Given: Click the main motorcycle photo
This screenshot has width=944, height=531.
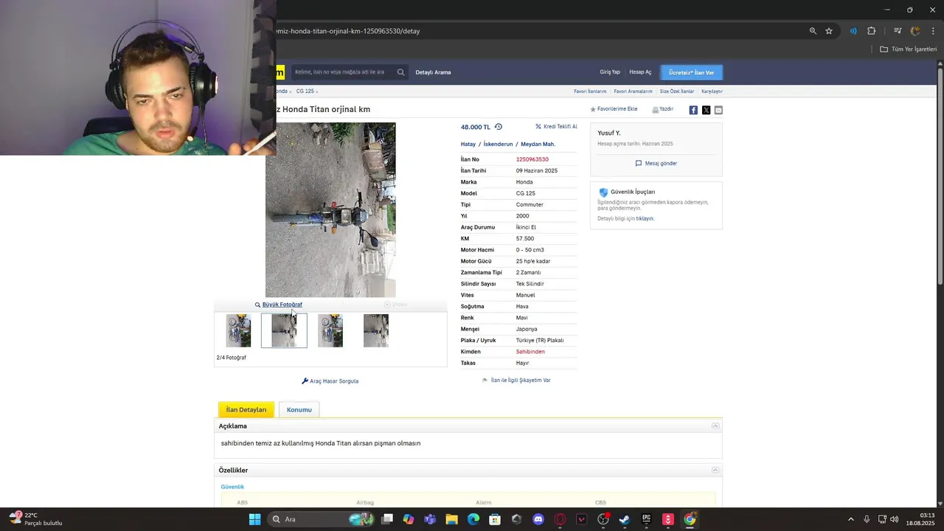Looking at the screenshot, I should pos(330,210).
